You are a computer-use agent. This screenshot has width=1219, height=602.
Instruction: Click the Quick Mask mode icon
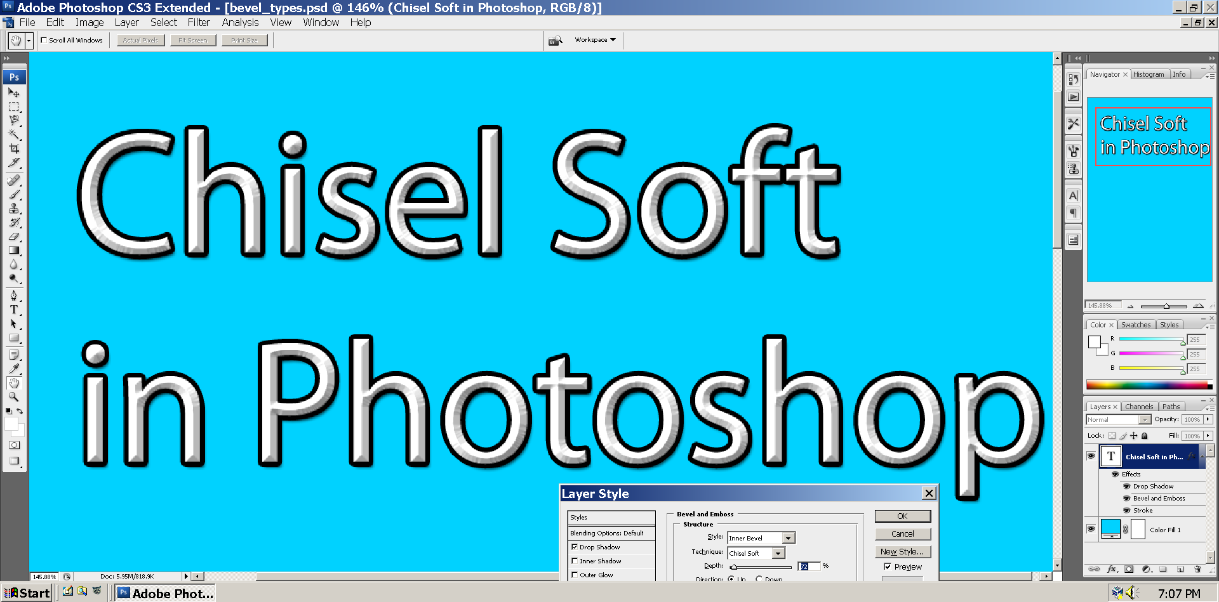coord(13,445)
